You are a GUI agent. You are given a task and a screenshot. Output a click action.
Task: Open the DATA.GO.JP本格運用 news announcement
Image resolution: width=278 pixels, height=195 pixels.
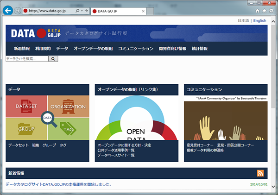[x=58, y=184]
